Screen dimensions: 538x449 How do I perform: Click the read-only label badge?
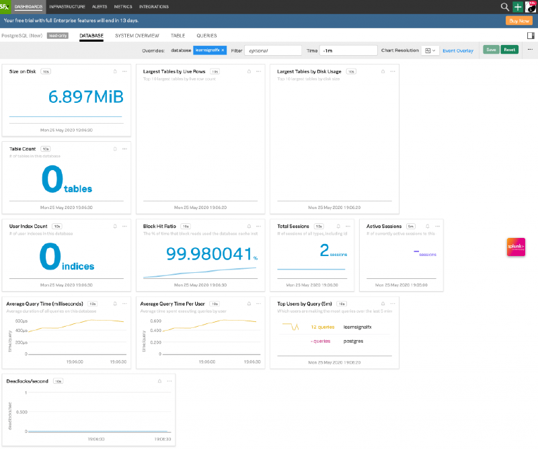(x=58, y=36)
